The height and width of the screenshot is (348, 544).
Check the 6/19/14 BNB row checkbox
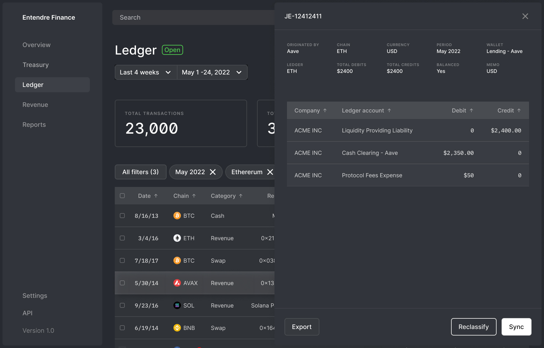(x=122, y=328)
